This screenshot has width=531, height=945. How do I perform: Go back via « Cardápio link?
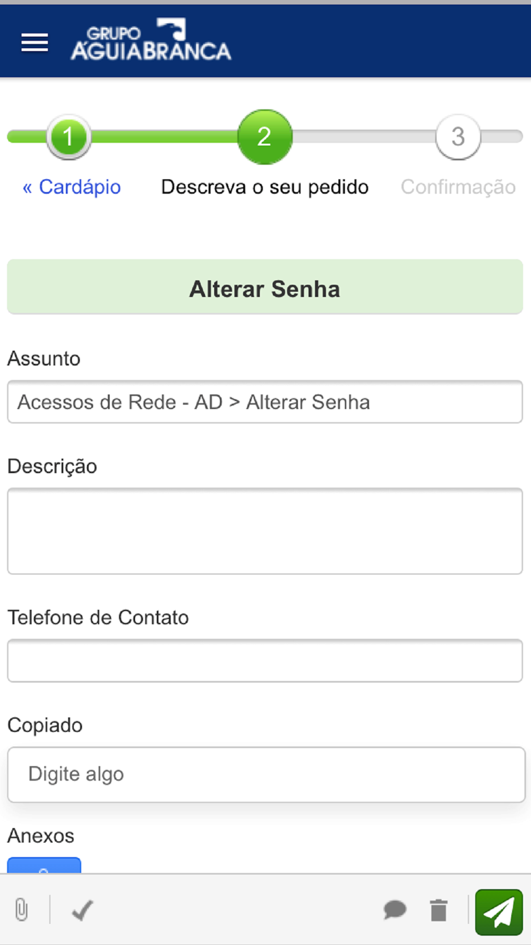72,187
